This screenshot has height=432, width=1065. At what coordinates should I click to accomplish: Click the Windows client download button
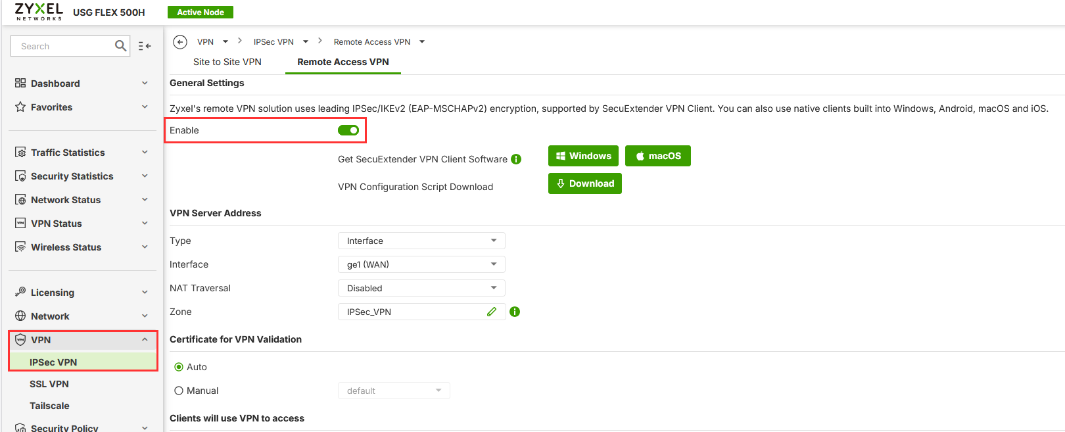coord(583,156)
